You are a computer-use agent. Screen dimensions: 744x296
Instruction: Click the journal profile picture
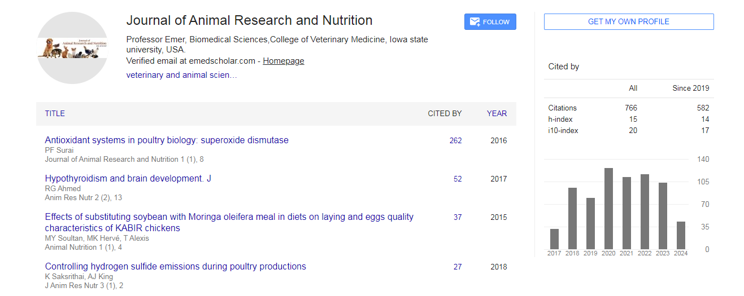click(x=72, y=48)
